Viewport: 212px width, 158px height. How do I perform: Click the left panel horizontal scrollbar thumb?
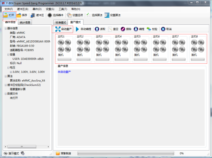tap(22, 147)
